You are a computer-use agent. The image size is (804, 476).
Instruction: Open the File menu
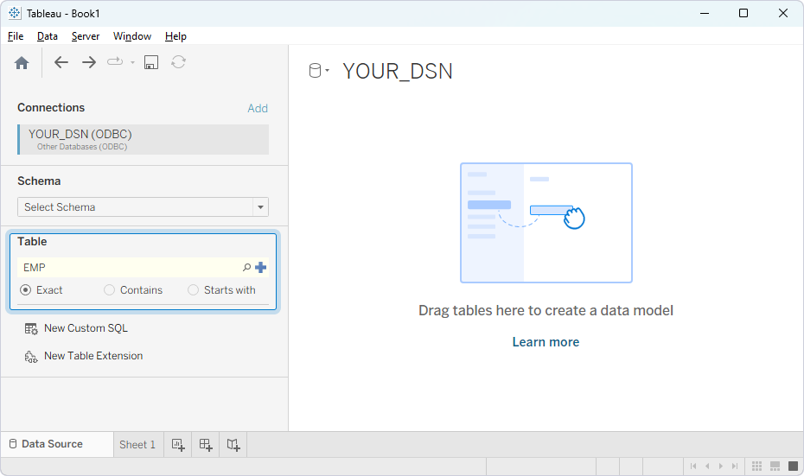(16, 36)
